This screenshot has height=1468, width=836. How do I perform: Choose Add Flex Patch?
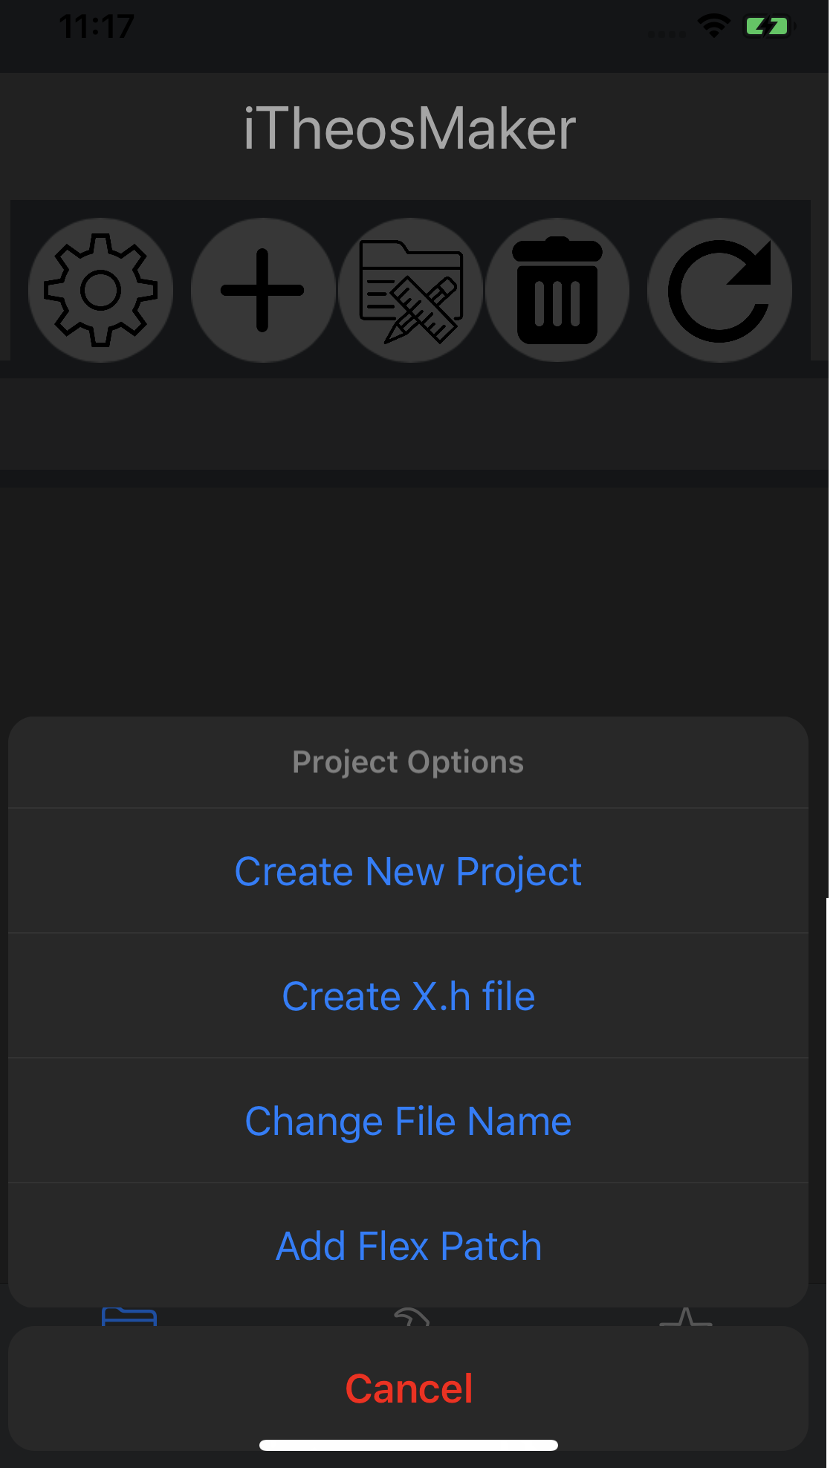click(408, 1246)
